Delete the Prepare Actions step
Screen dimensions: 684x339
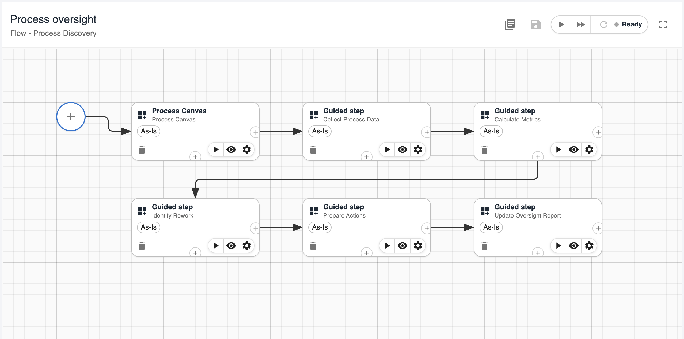(313, 246)
